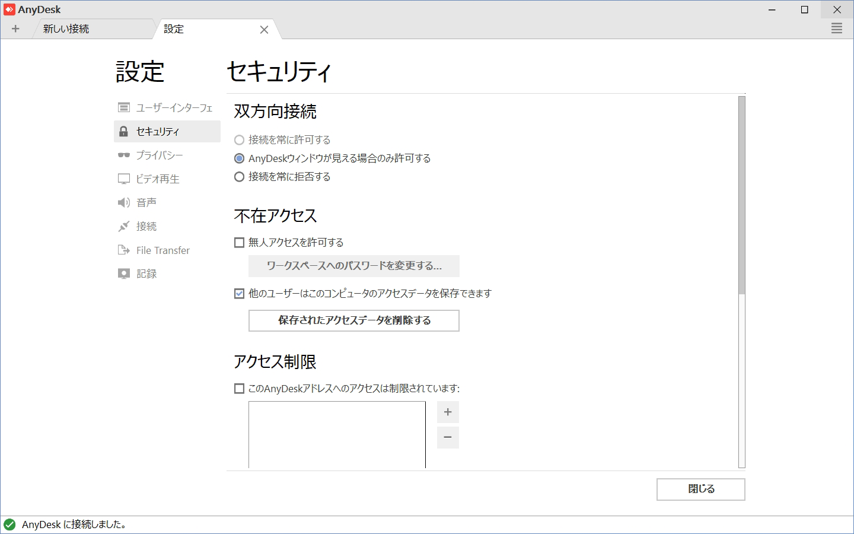This screenshot has height=534, width=854.
Task: Enable このAnyDeskアドレスへのアクセスは制限されています
Action: click(240, 387)
